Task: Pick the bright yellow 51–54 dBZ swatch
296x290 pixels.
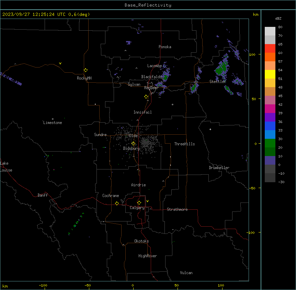Action: (x=270, y=74)
